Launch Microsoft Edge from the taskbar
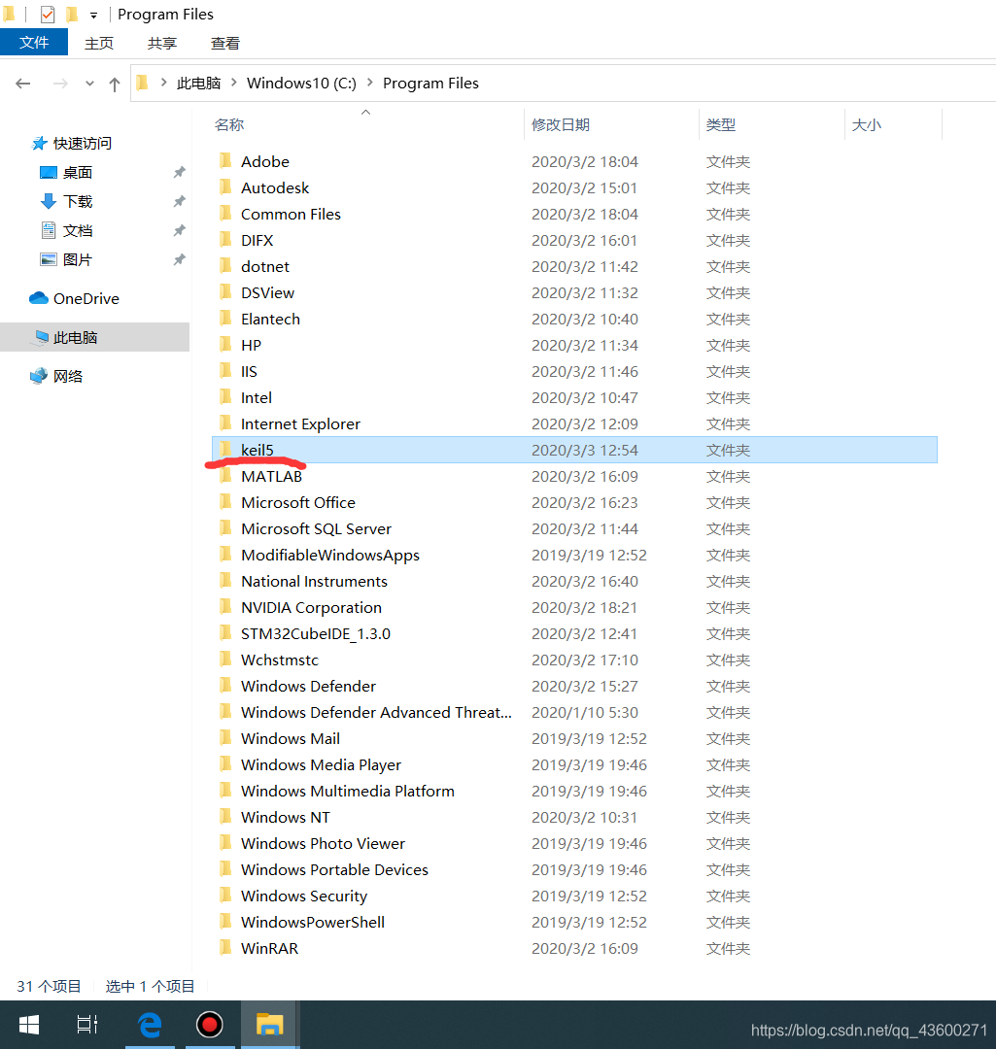The height and width of the screenshot is (1049, 996). (x=150, y=1025)
